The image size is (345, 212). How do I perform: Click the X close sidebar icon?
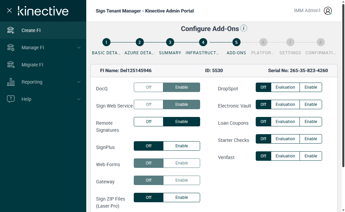tap(9, 10)
